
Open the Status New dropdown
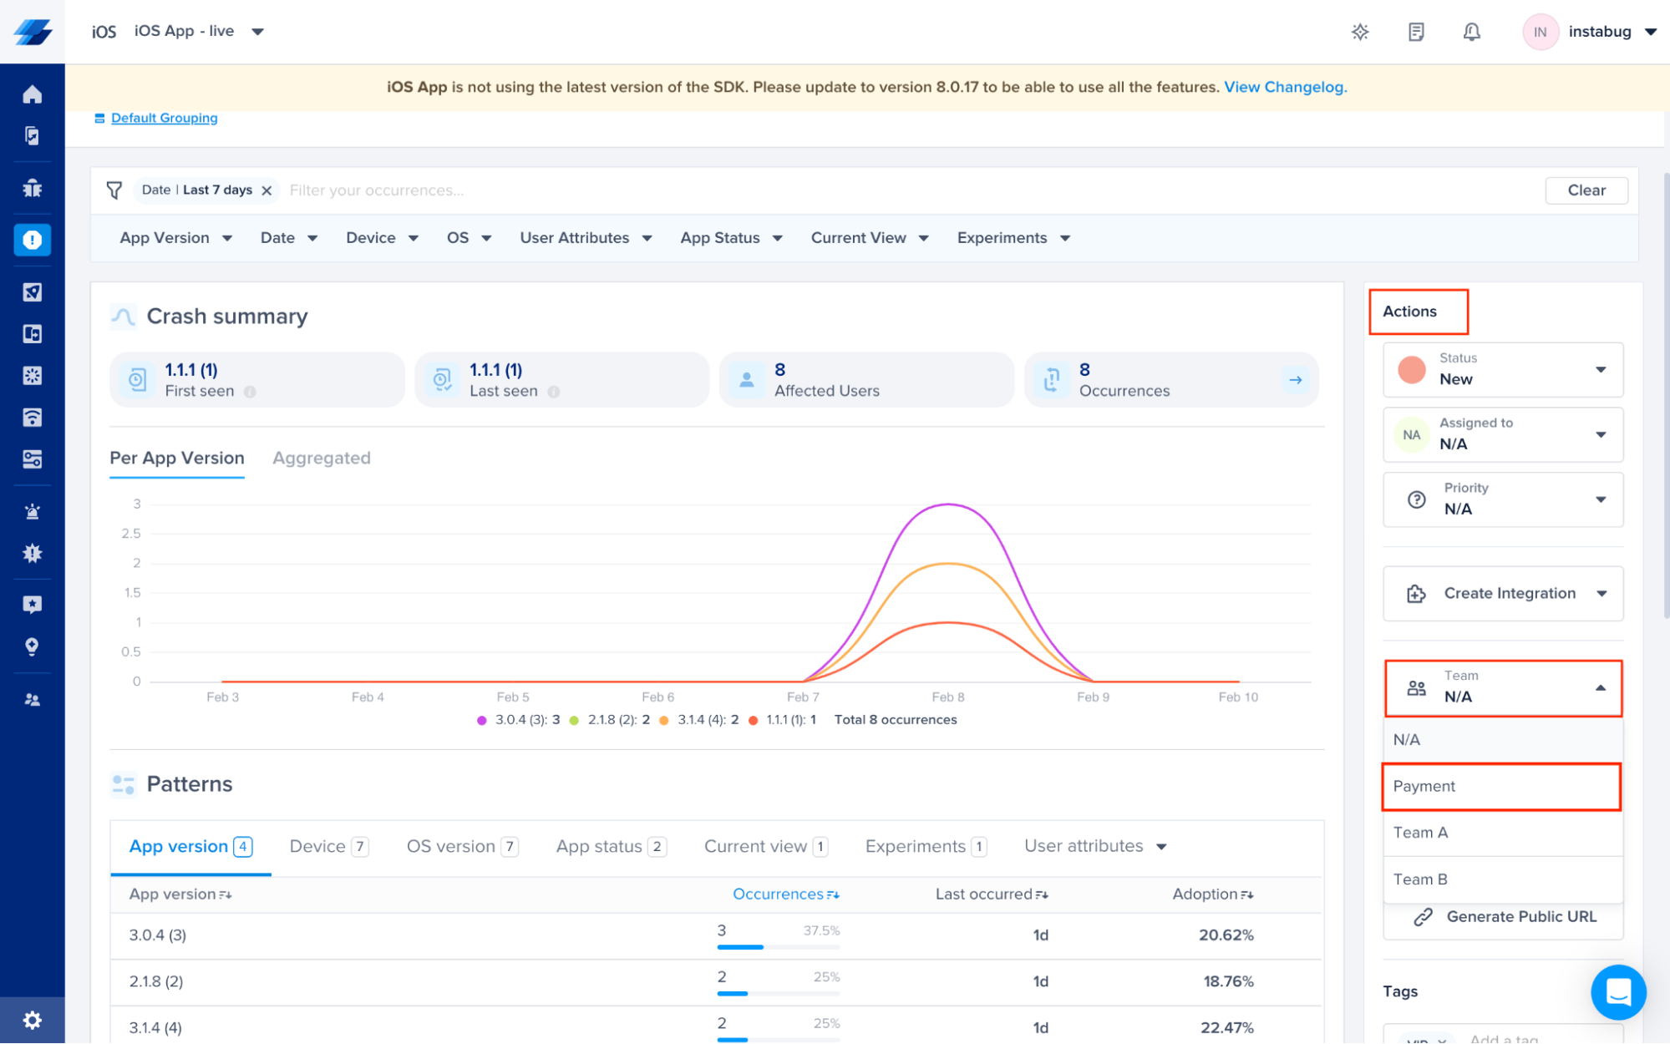(x=1502, y=369)
